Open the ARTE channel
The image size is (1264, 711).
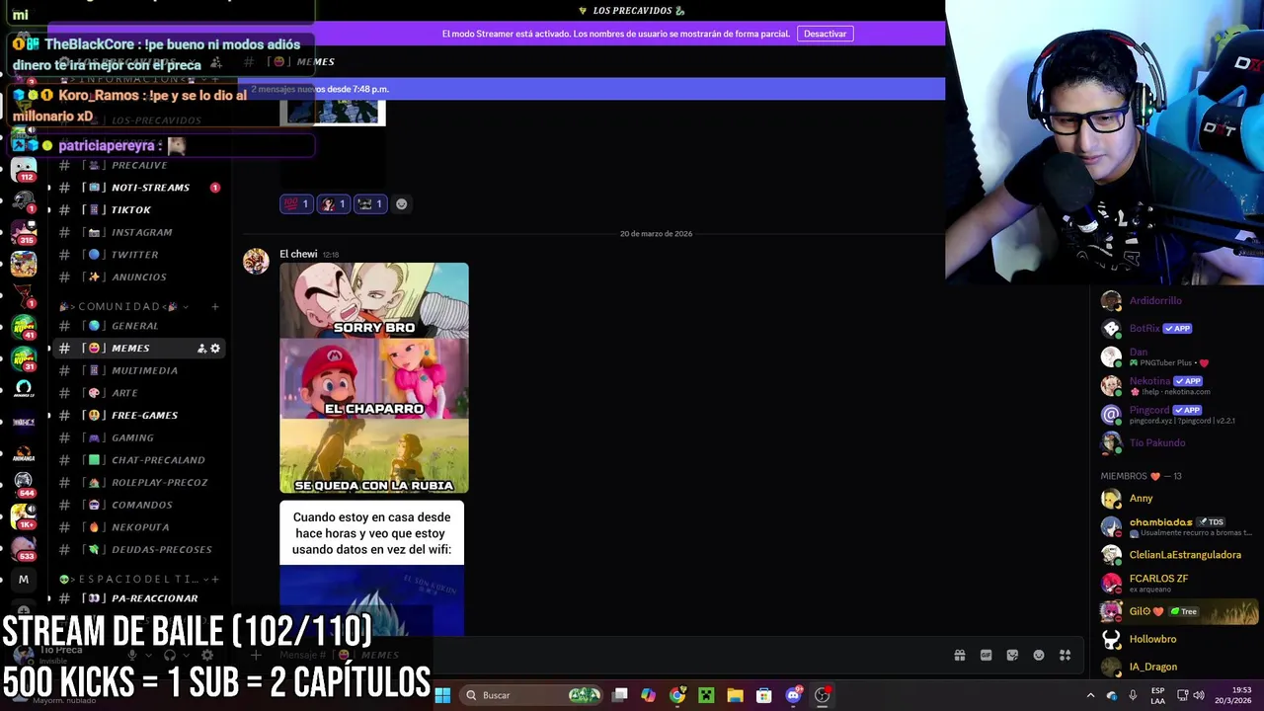pyautogui.click(x=138, y=393)
